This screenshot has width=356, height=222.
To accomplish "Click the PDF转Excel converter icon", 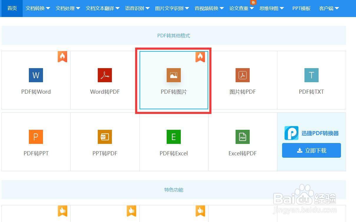I will coord(173,137).
